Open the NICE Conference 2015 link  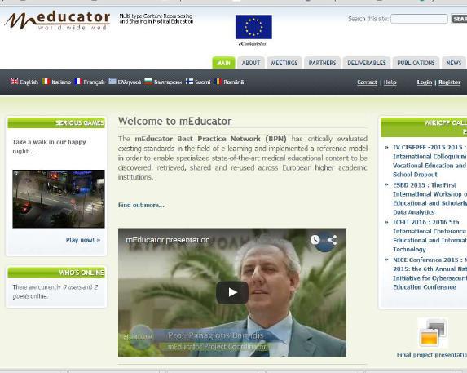430,273
